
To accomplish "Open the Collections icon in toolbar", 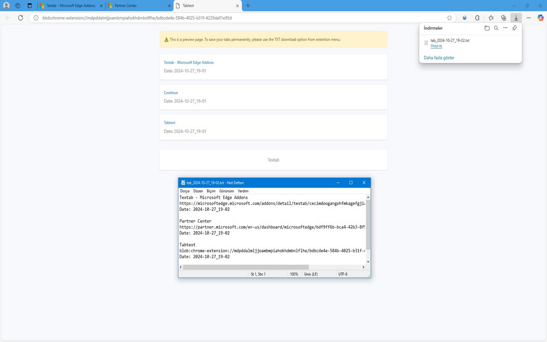I will click(504, 18).
